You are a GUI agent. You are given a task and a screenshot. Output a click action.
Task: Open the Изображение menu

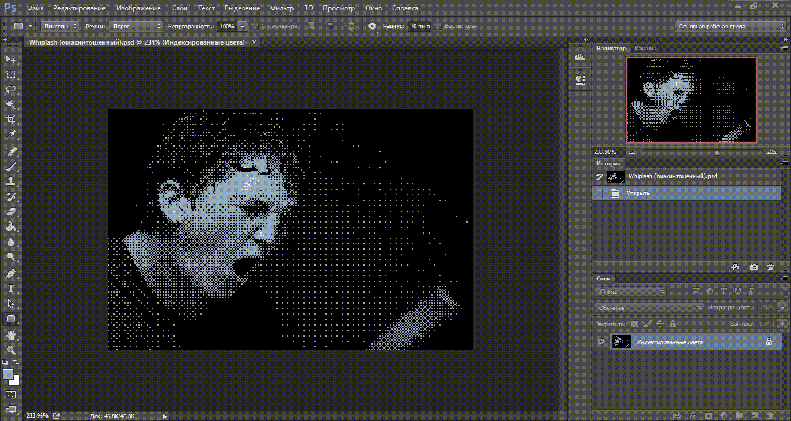138,8
